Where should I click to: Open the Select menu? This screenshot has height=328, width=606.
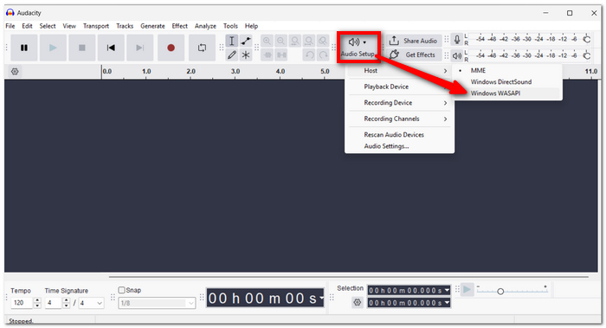[48, 26]
